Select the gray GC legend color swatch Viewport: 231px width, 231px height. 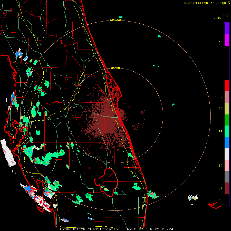[x=227, y=177]
